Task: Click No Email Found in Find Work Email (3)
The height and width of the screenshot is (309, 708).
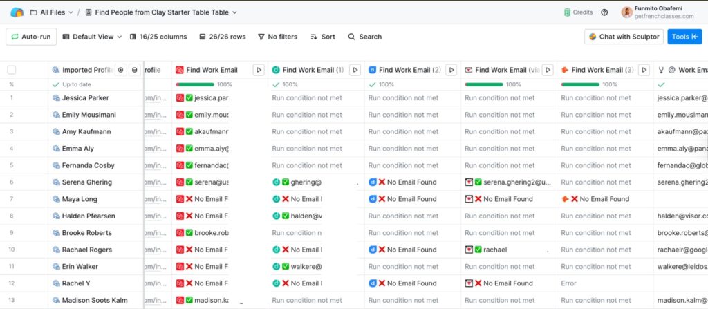Action: pos(605,199)
